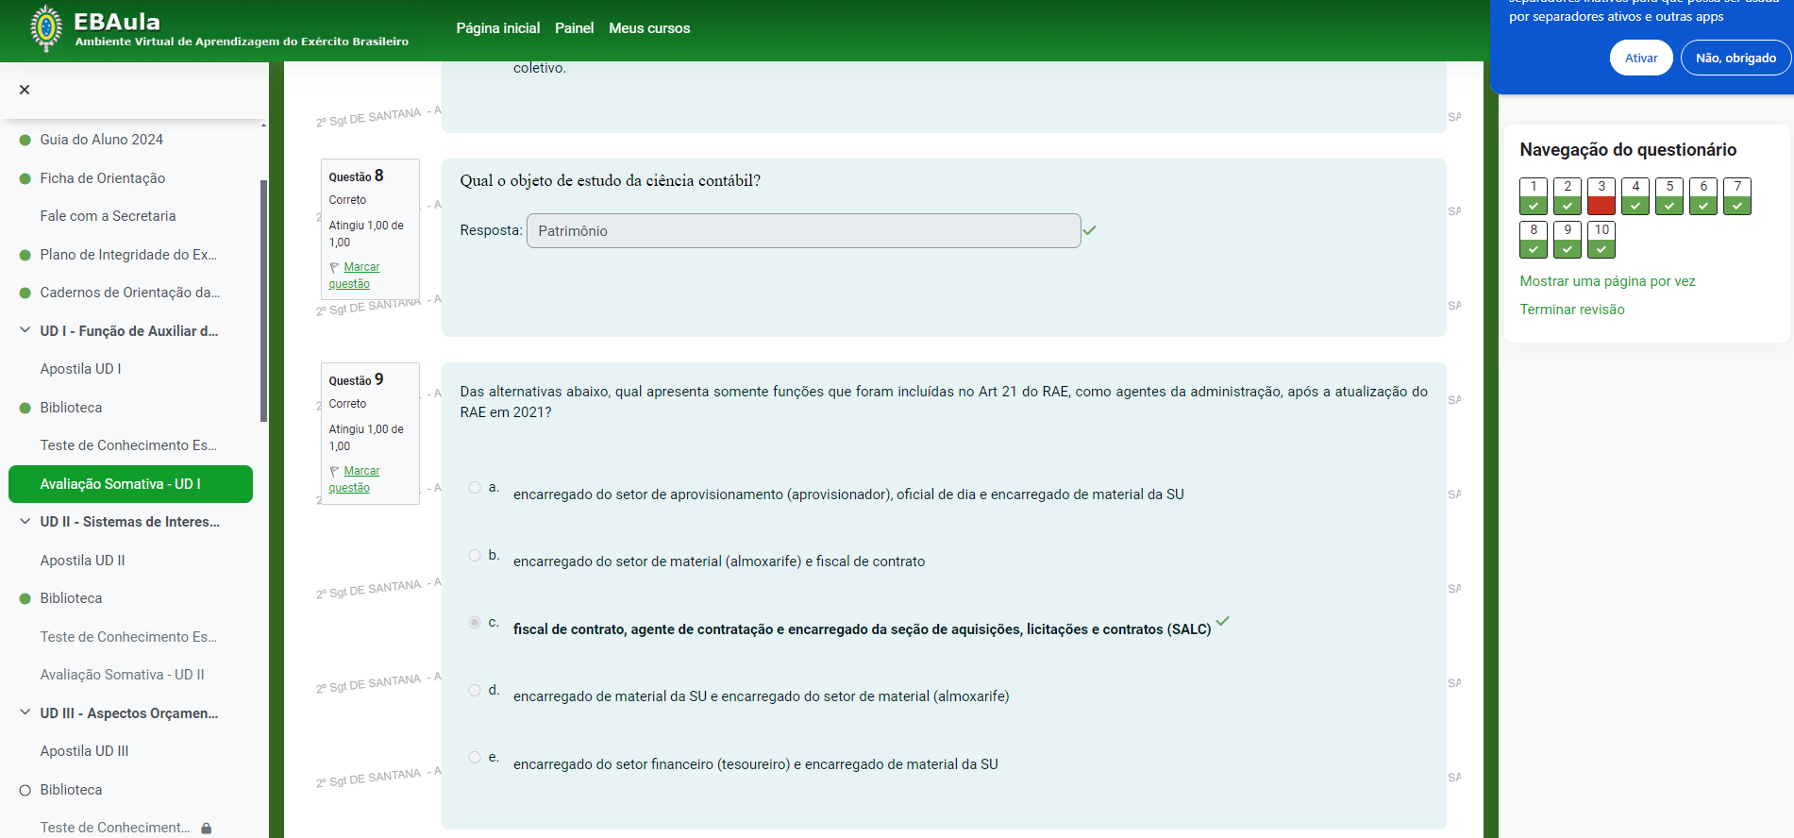Close the course sidebar drawer
The width and height of the screenshot is (1794, 838).
[x=25, y=90]
